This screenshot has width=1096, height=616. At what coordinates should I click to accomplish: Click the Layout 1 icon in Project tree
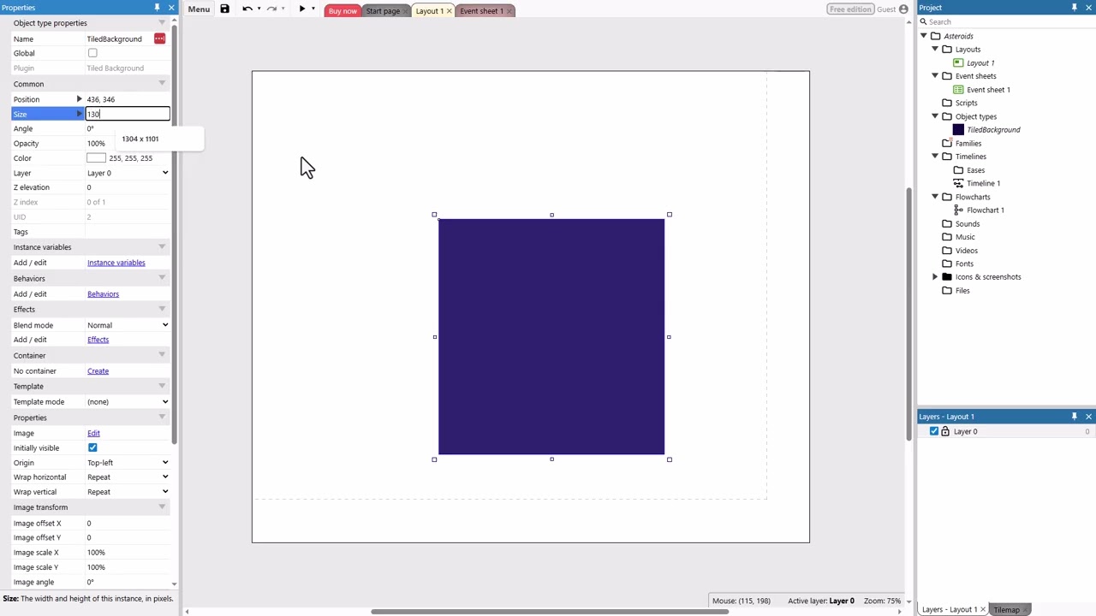958,62
